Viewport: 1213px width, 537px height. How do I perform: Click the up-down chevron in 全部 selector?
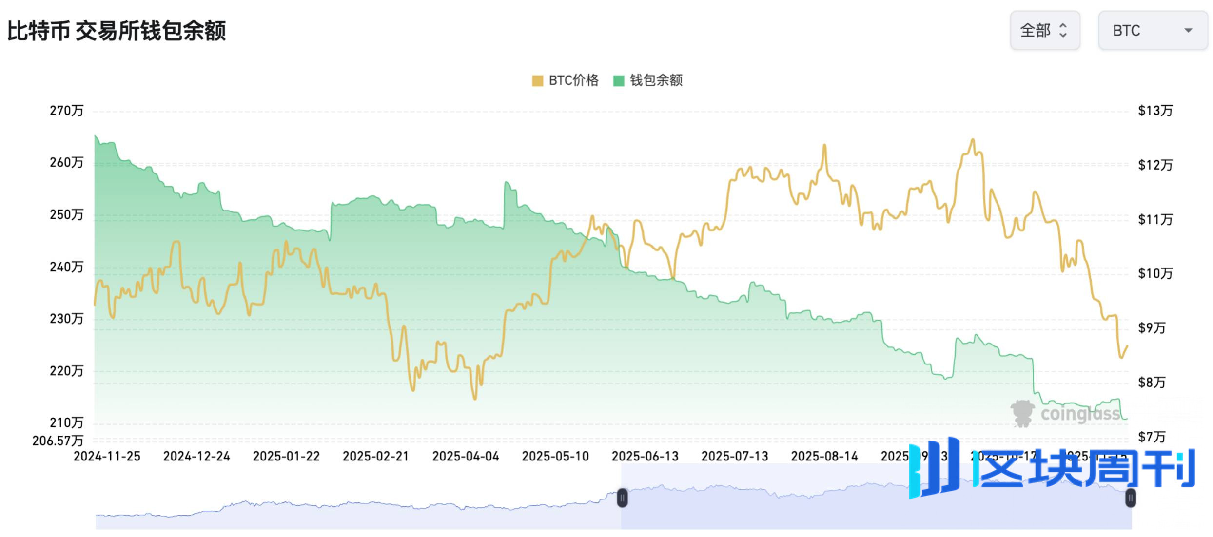[1063, 31]
